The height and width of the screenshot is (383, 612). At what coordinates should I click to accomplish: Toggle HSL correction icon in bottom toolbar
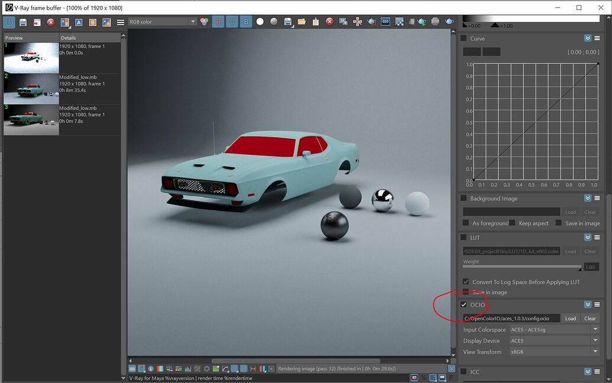coord(169,369)
